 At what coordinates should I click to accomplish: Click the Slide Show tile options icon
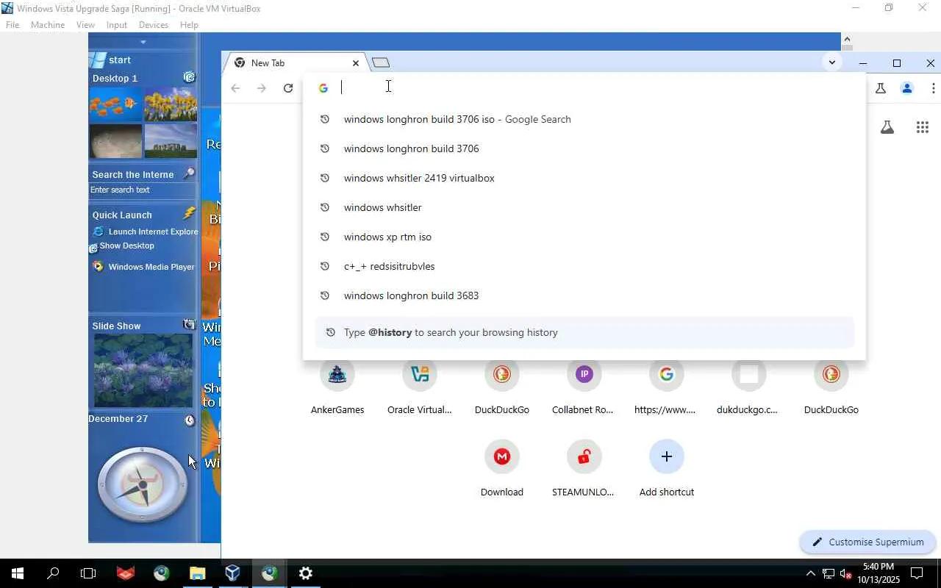[189, 325]
